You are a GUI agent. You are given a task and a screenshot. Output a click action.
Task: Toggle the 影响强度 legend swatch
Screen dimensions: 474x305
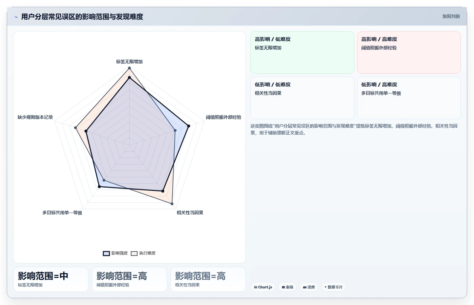point(106,254)
